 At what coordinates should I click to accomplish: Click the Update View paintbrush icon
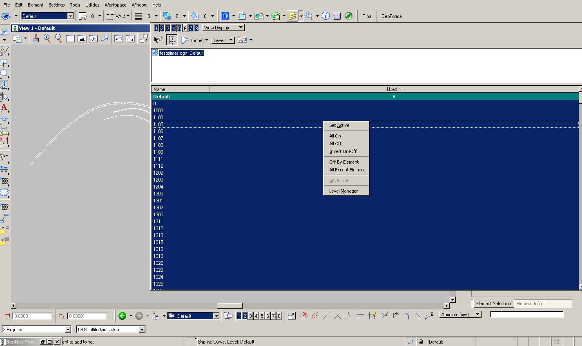click(36, 38)
